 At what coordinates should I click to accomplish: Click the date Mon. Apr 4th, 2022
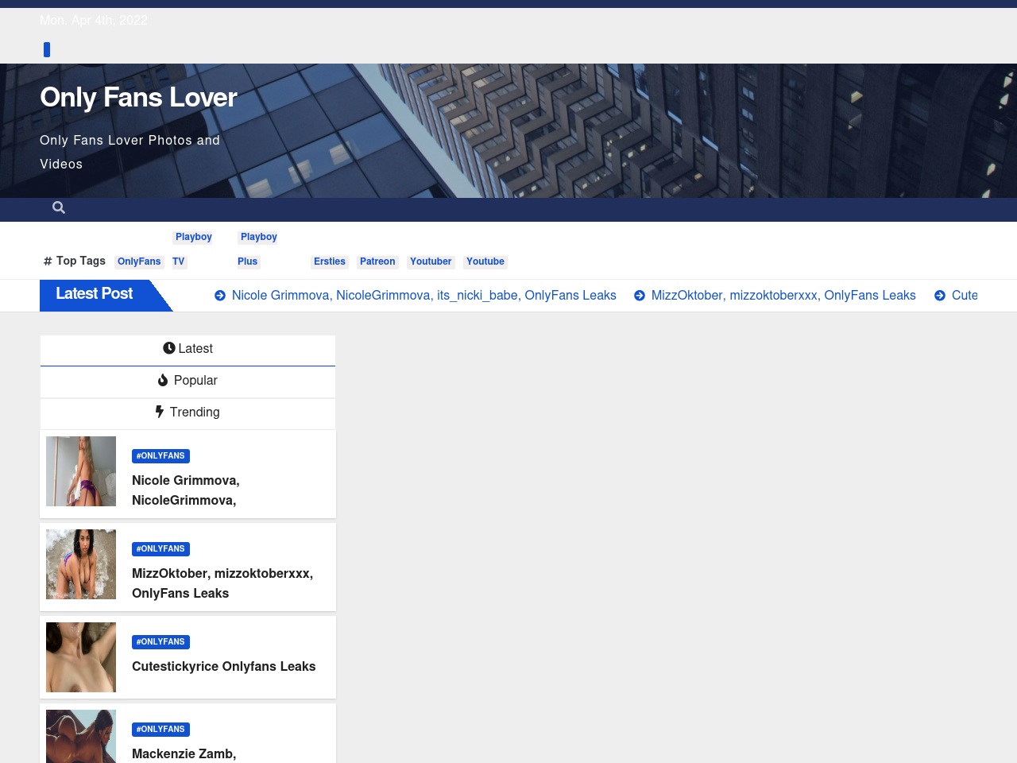point(94,21)
